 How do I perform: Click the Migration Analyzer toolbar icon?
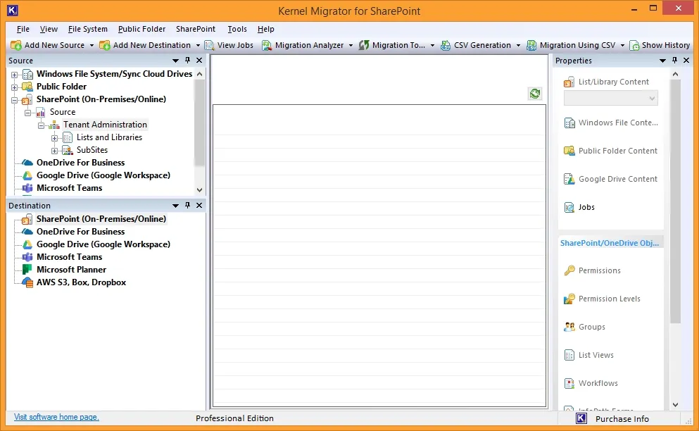coord(267,45)
